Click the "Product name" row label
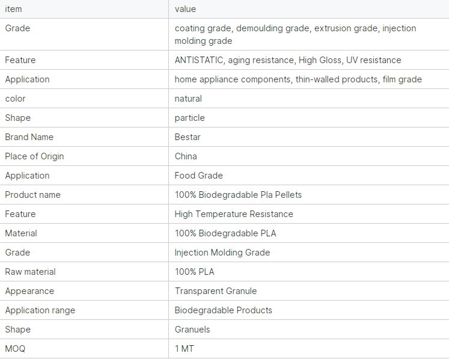 point(32,195)
